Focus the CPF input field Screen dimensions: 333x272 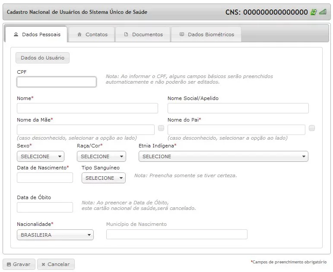click(x=57, y=82)
